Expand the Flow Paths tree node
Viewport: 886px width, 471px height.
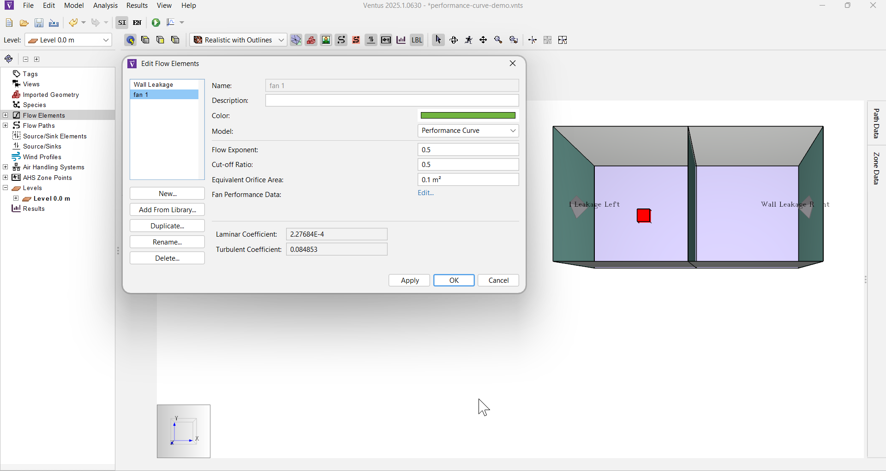tap(6, 125)
